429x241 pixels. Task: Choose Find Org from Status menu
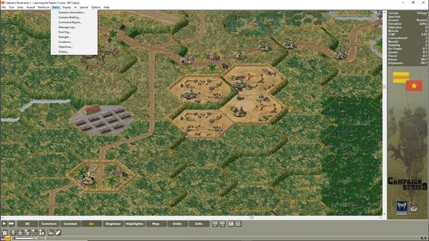[74, 32]
